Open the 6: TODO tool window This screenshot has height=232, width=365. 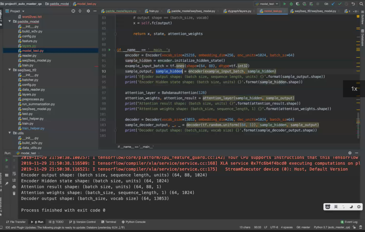[56, 222]
